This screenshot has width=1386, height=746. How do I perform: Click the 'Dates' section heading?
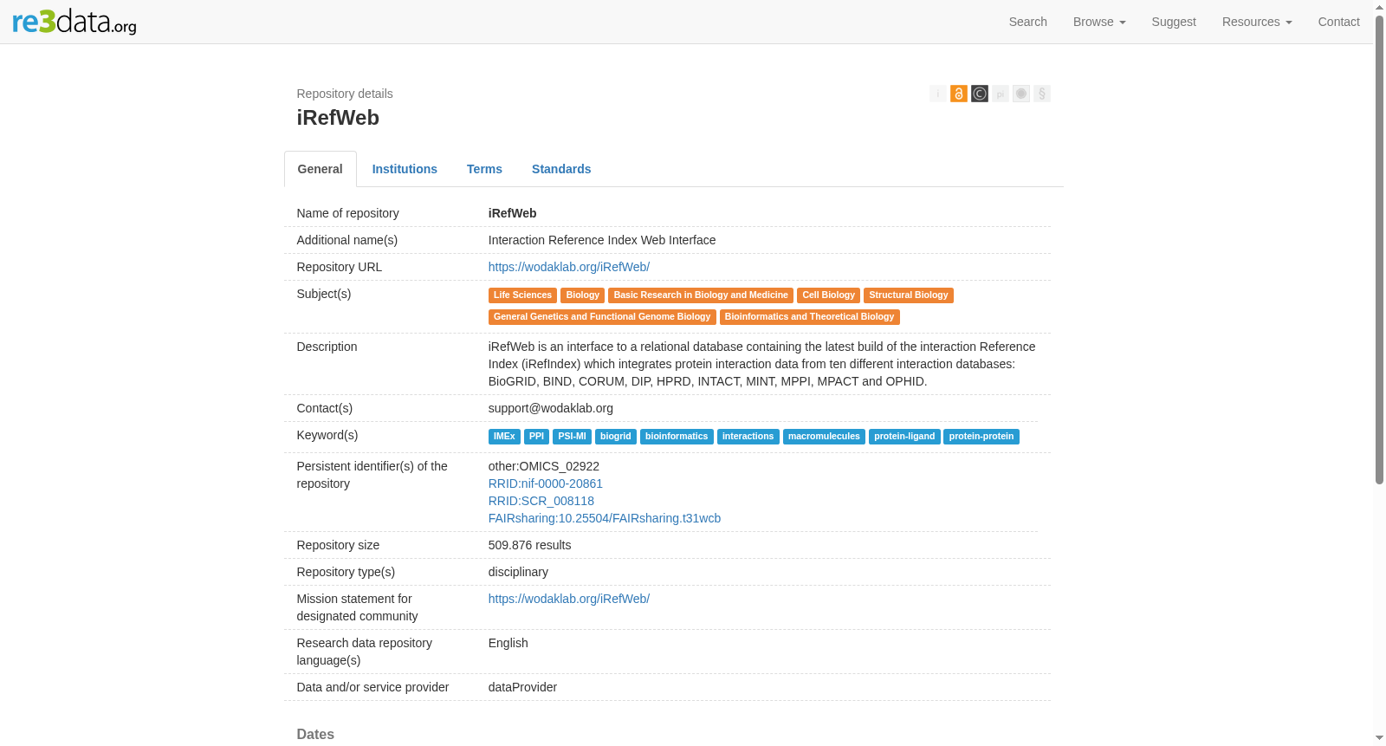[315, 735]
